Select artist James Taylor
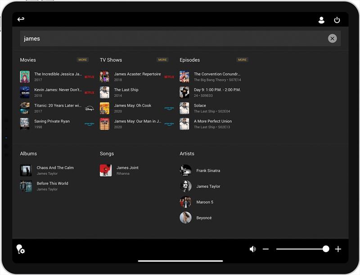Image resolution: width=360 pixels, height=275 pixels. click(208, 186)
